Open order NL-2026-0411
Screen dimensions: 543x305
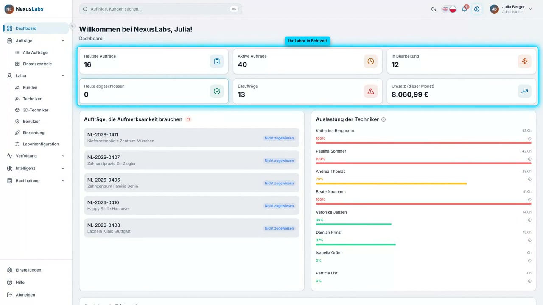point(192,138)
